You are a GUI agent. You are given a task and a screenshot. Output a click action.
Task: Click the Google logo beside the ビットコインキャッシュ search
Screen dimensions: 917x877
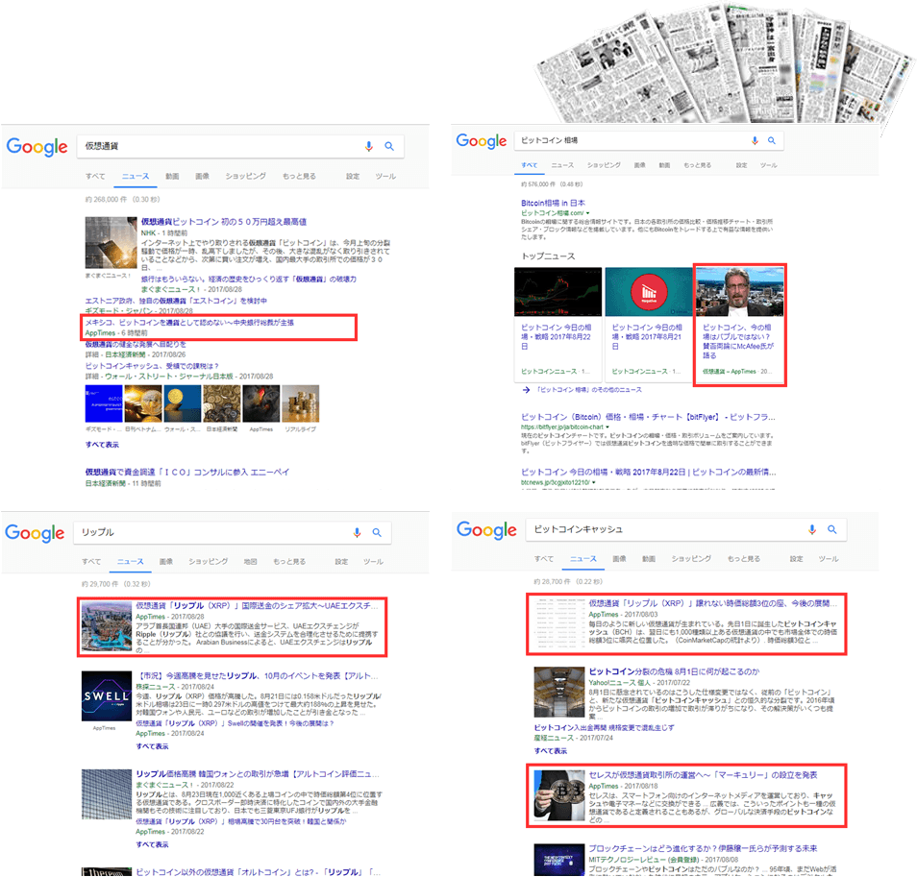(x=486, y=530)
